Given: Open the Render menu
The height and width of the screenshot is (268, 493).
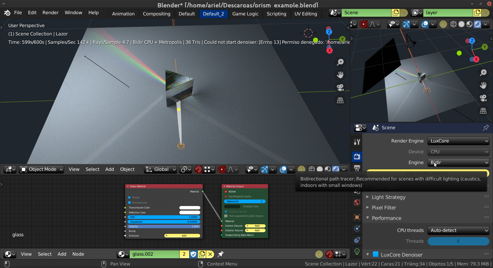Looking at the screenshot, I should pos(51,13).
